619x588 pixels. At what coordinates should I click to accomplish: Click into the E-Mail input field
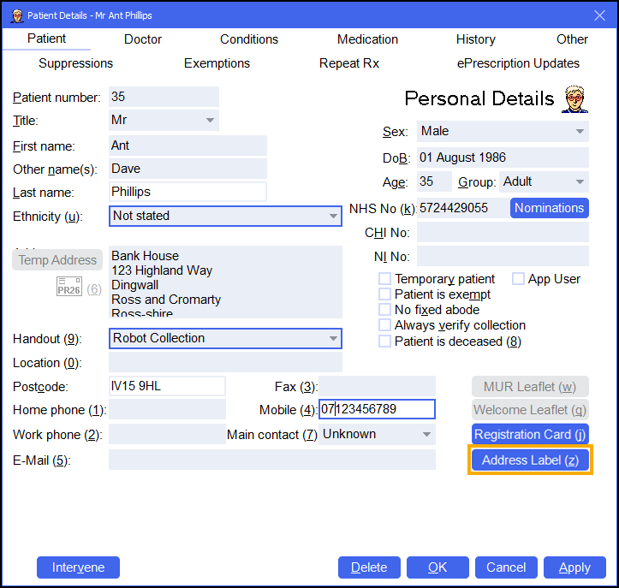pos(271,460)
